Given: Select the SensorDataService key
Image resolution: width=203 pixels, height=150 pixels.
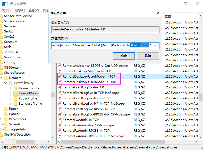Looking at the screenshot, I should point(18,16).
